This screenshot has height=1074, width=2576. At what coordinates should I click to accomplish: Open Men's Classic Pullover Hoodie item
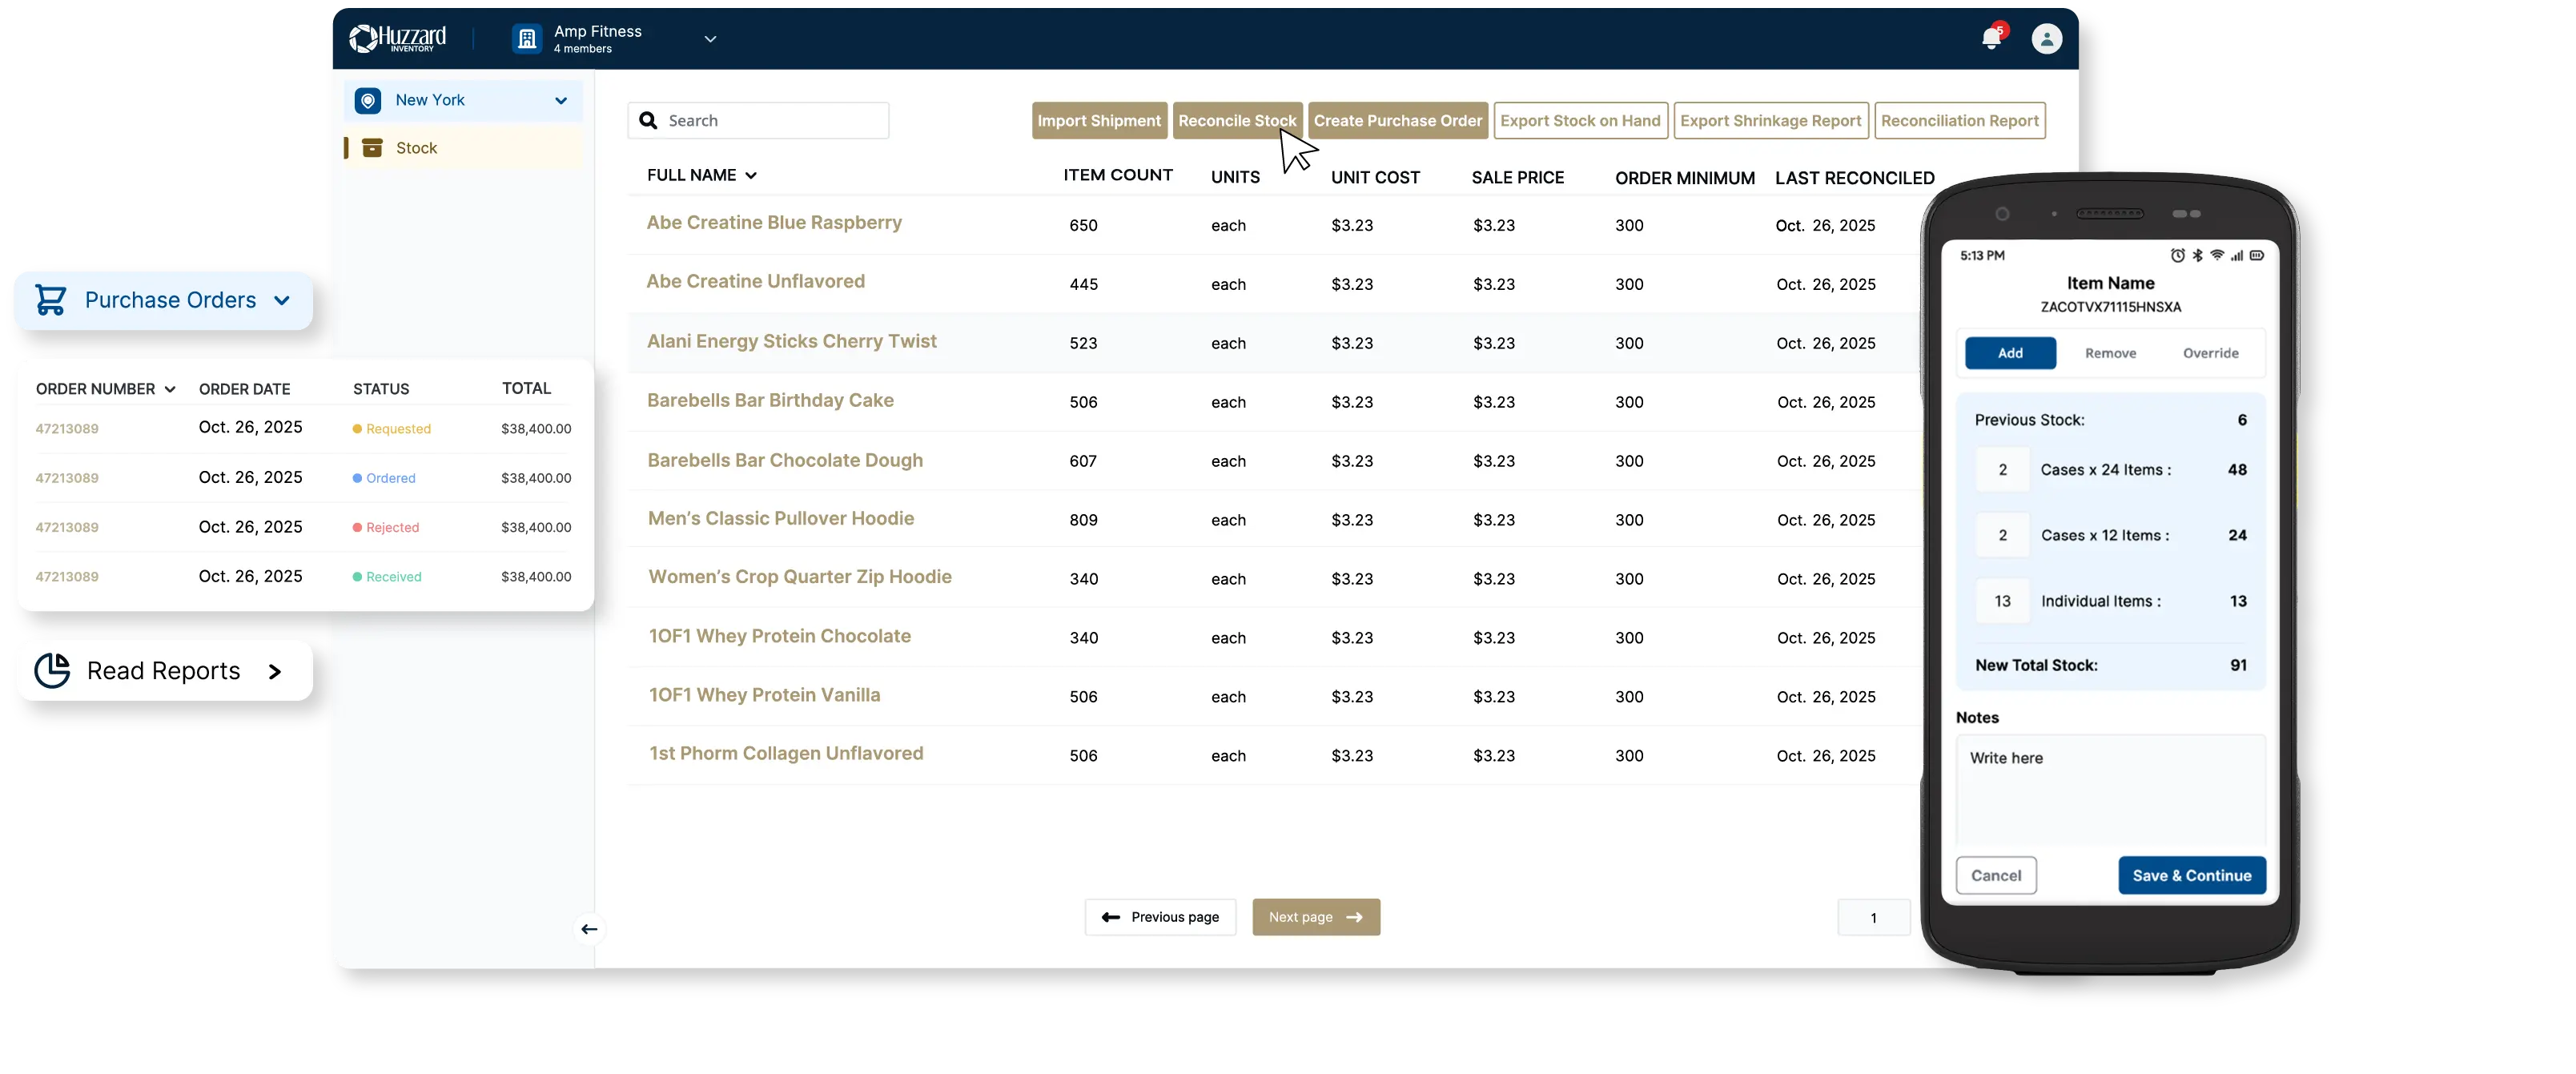tap(780, 518)
